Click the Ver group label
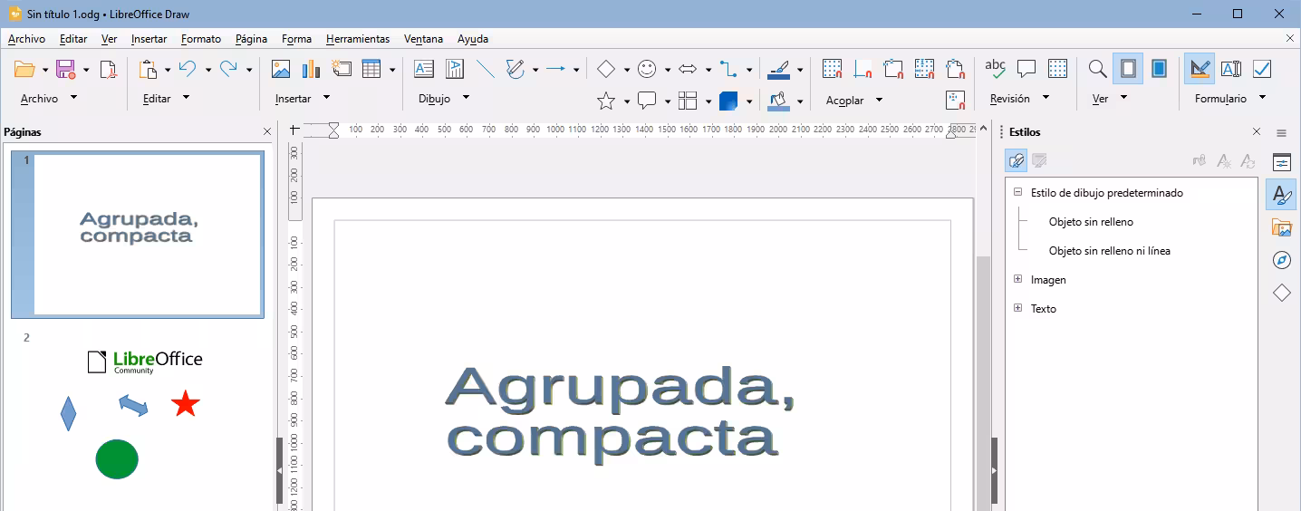Image resolution: width=1301 pixels, height=511 pixels. coord(1100,98)
